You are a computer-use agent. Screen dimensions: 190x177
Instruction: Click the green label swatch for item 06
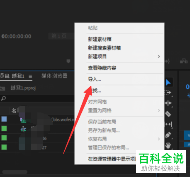(4, 138)
